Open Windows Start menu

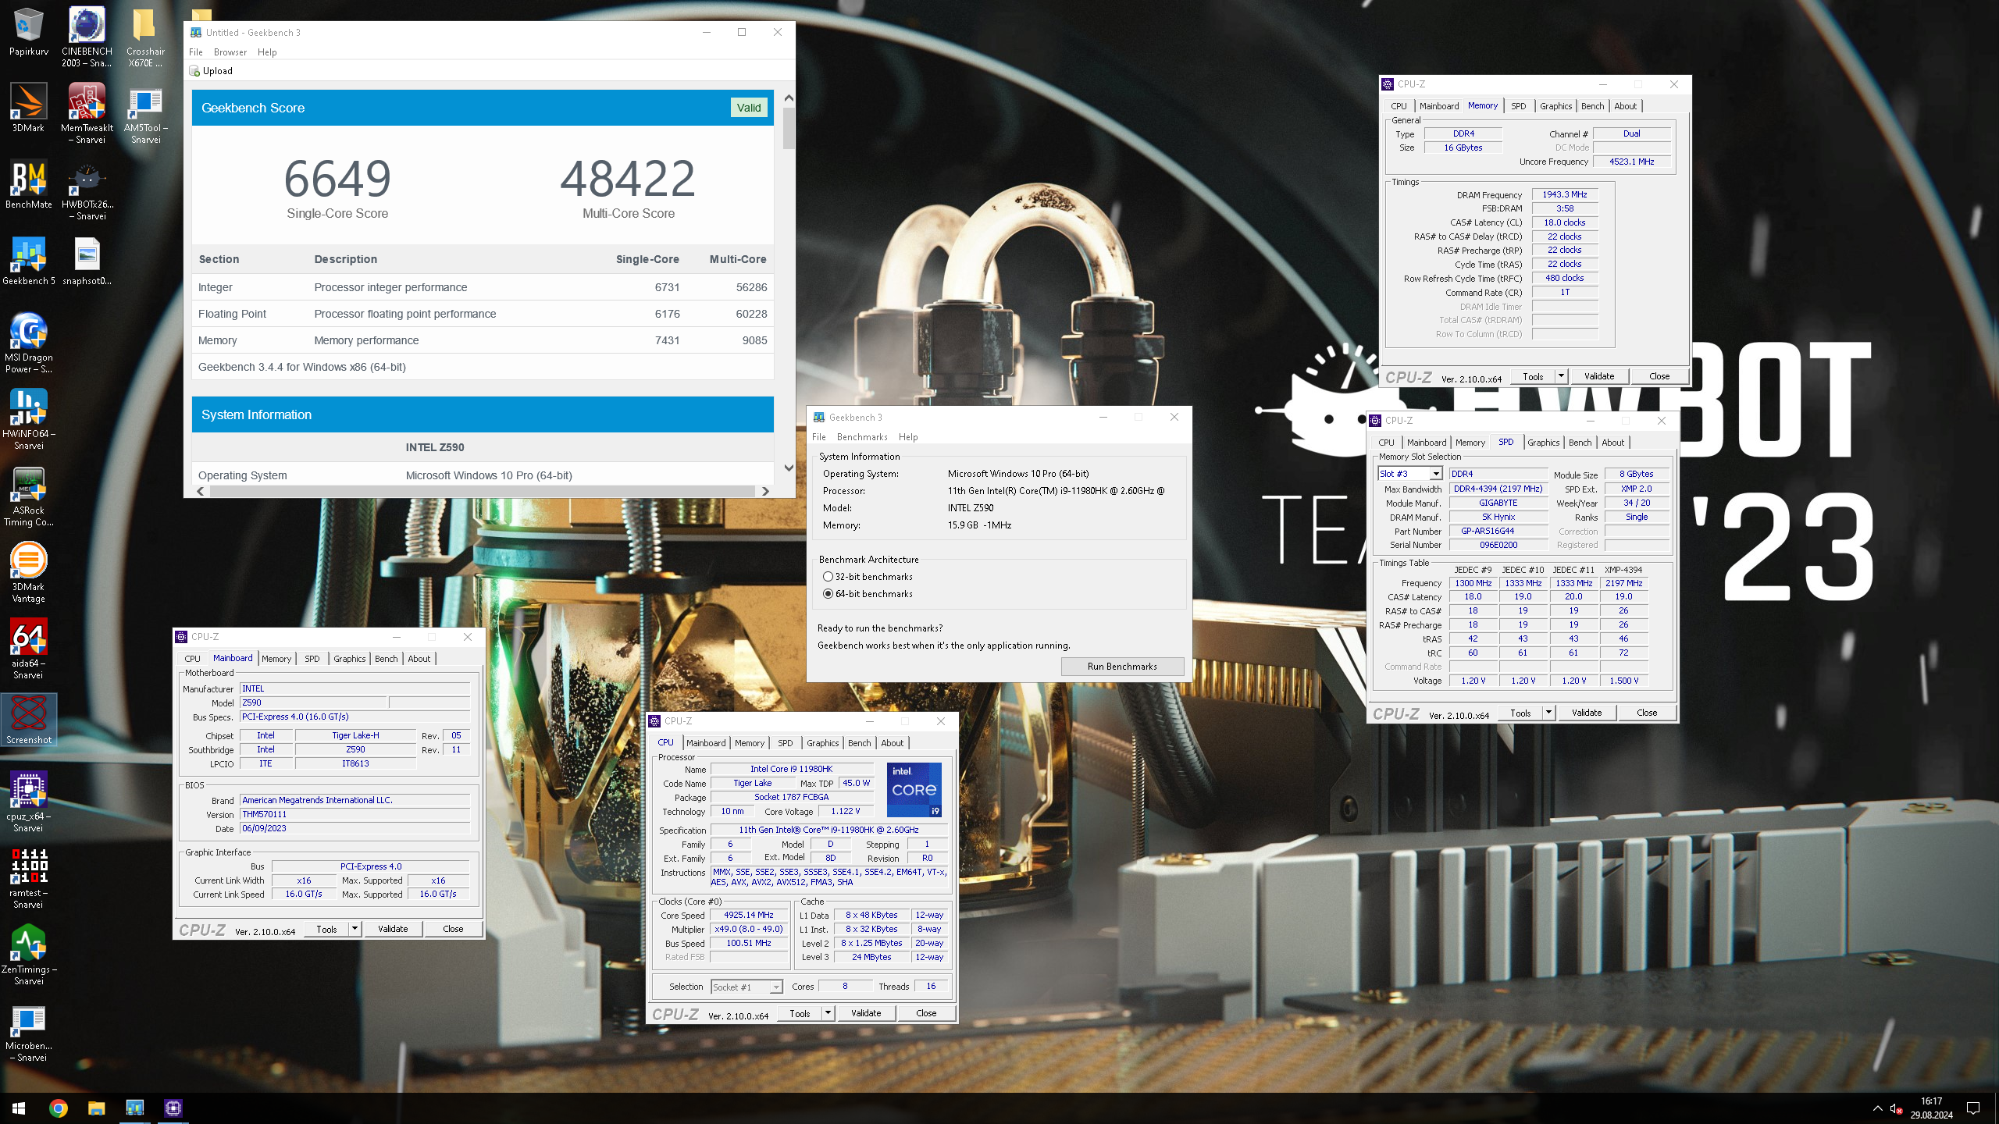point(19,1108)
